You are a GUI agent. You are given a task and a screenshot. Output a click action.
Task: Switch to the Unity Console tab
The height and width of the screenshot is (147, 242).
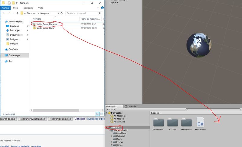point(130,106)
